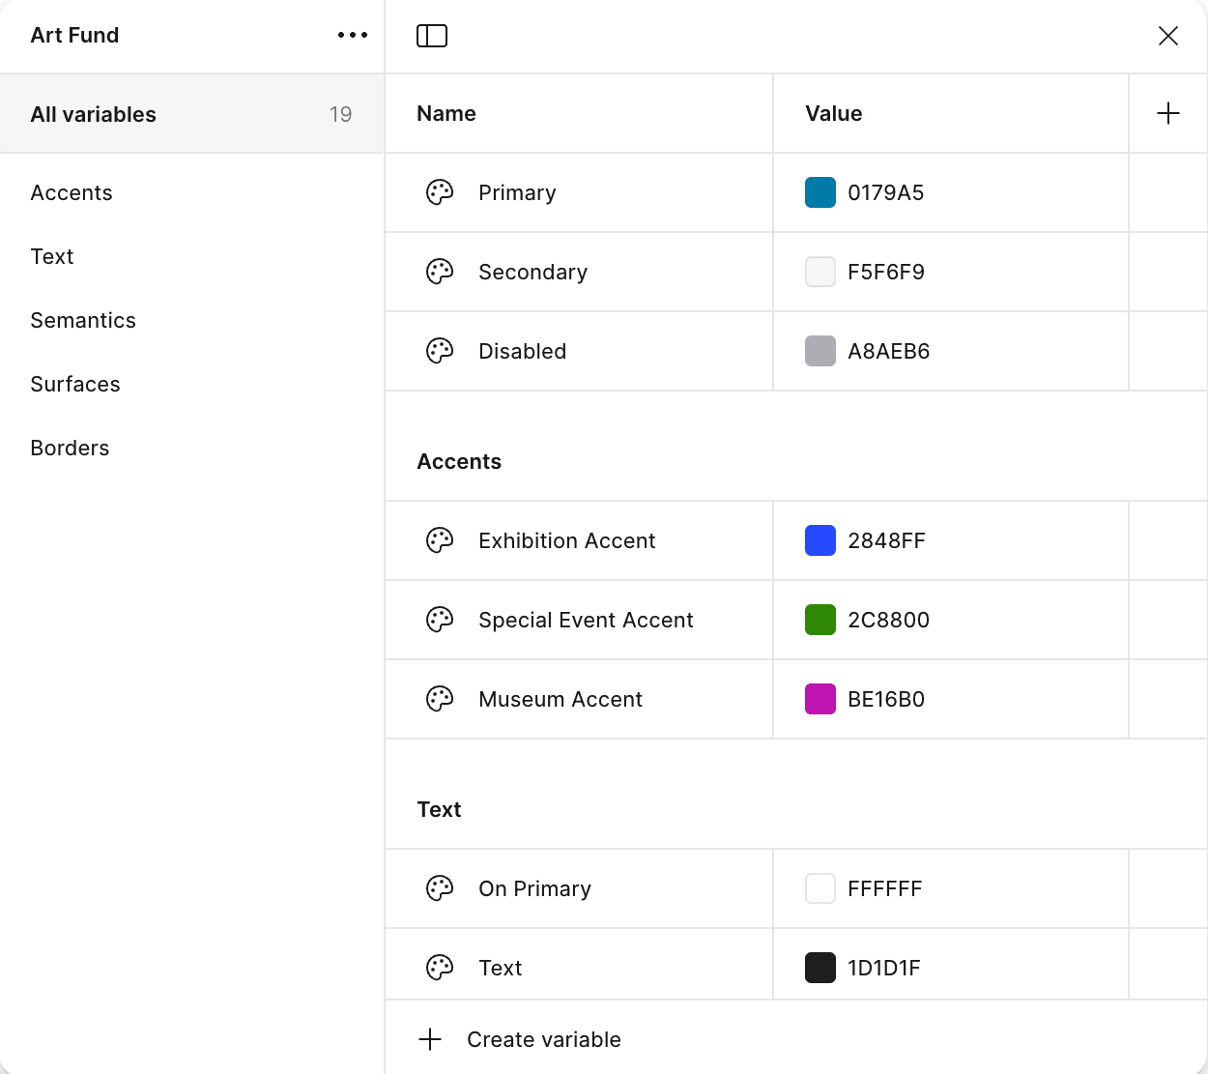Select the Secondary variable name
The image size is (1208, 1074).
click(532, 272)
